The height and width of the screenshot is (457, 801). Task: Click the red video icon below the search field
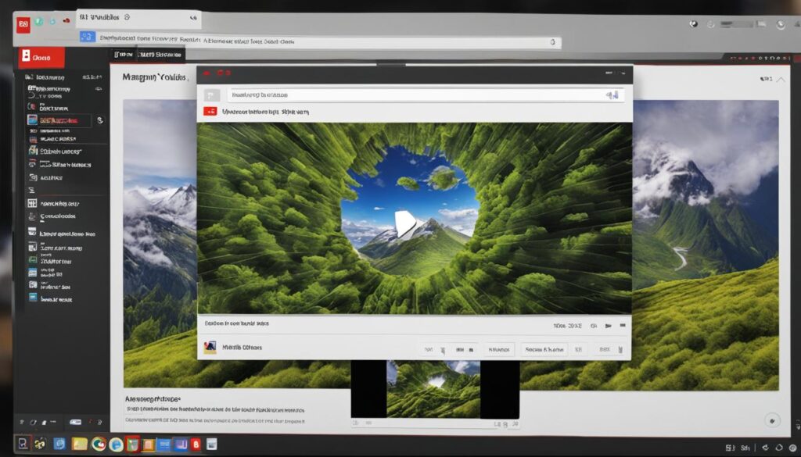[210, 111]
